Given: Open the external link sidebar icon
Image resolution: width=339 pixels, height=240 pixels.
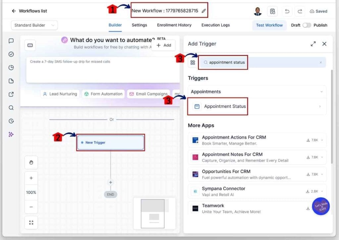Looking at the screenshot, I should [x=11, y=94].
